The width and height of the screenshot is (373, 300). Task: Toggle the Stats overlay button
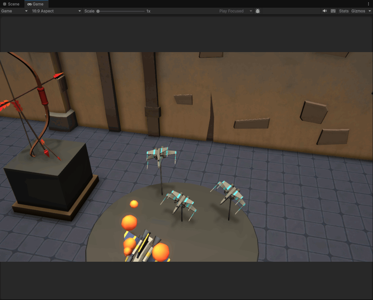click(x=344, y=11)
